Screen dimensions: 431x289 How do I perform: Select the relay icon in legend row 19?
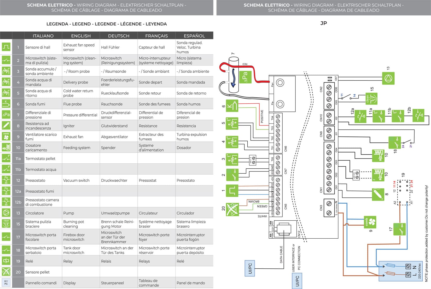(x=6, y=261)
